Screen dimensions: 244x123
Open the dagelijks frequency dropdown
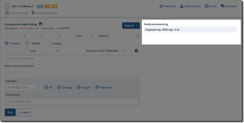[x=117, y=35]
